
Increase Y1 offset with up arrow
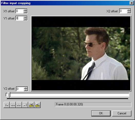tap(25, 17)
